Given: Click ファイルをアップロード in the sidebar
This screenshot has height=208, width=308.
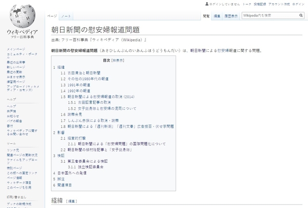Looking at the screenshot, I should [x=22, y=161].
